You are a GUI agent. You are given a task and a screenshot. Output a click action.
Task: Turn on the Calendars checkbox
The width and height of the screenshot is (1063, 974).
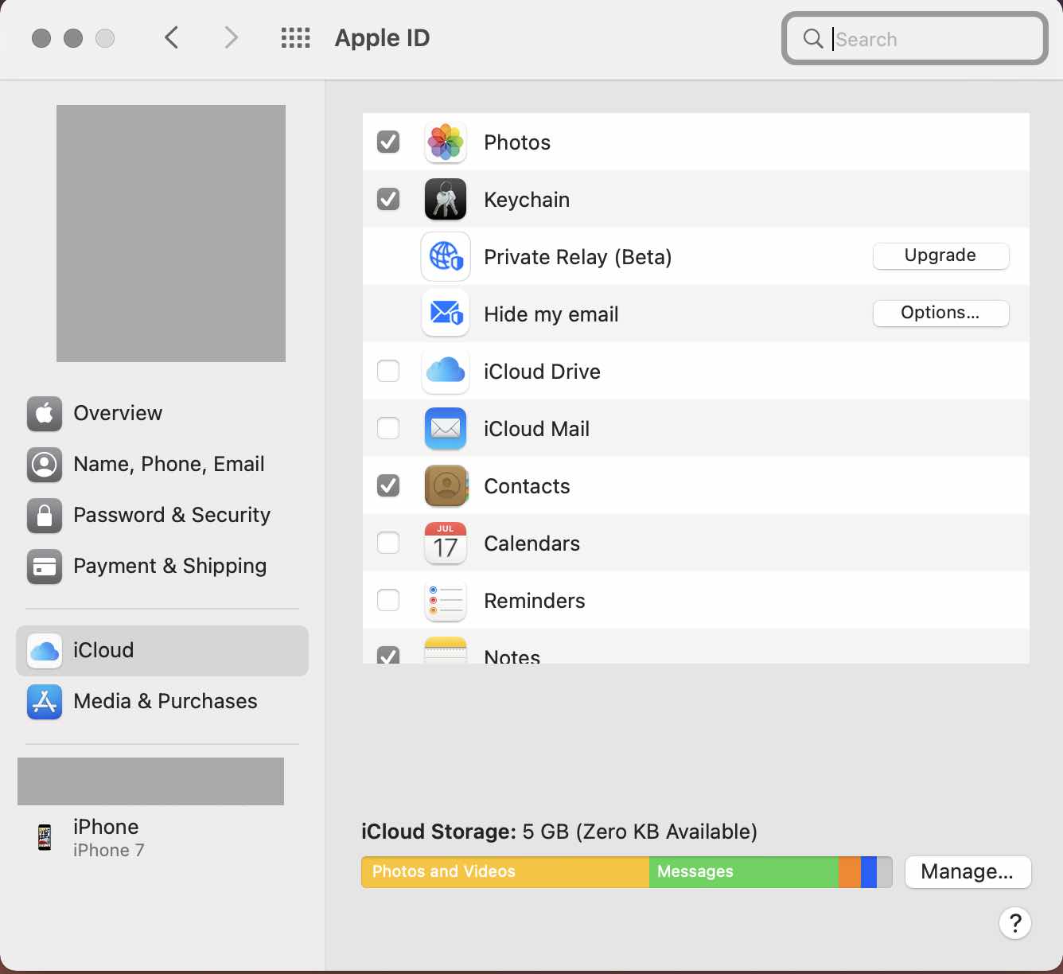point(388,543)
